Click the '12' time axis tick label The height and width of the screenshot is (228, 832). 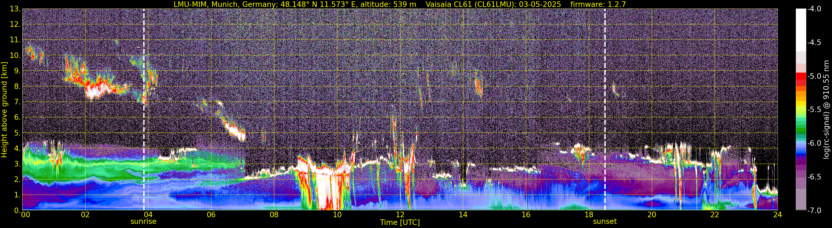coord(400,215)
